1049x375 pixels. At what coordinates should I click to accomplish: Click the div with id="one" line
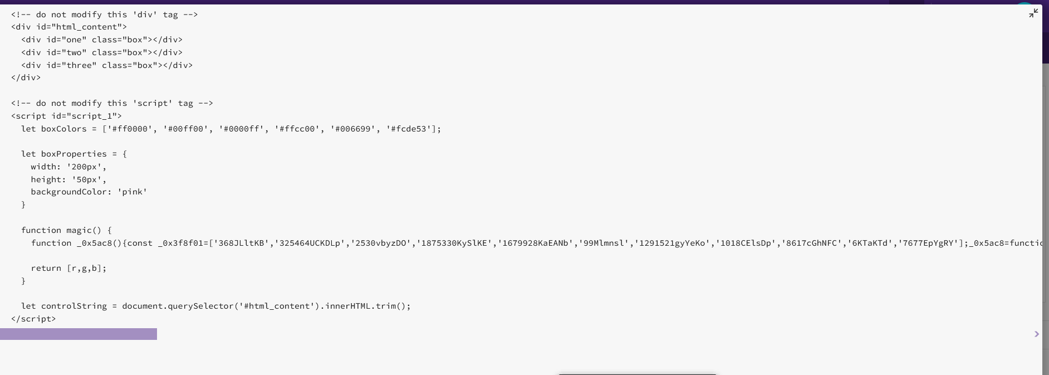click(x=102, y=40)
